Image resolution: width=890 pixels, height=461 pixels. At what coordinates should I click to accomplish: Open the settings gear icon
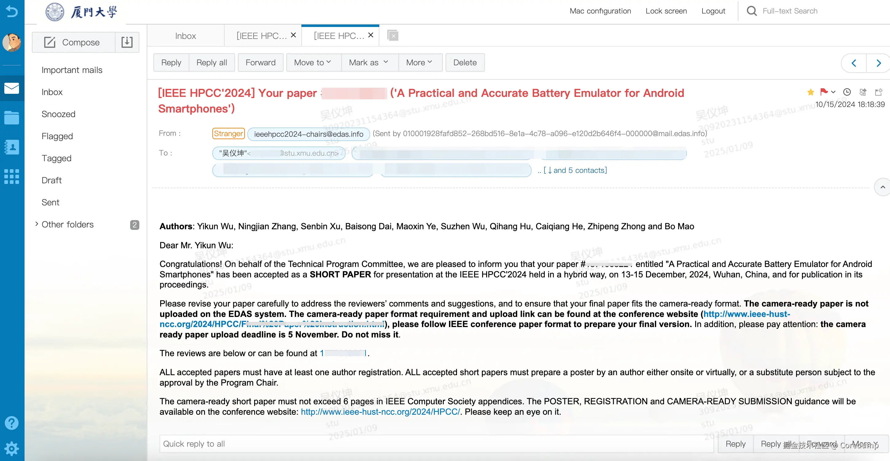click(12, 448)
